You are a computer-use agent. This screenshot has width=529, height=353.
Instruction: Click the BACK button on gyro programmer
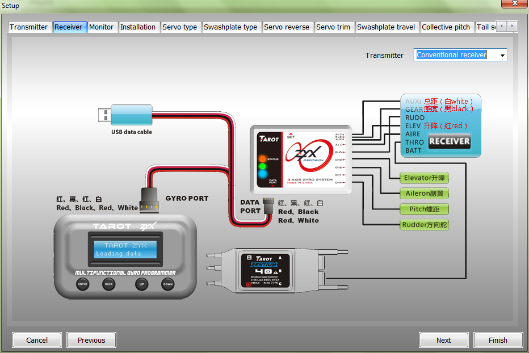(x=108, y=284)
